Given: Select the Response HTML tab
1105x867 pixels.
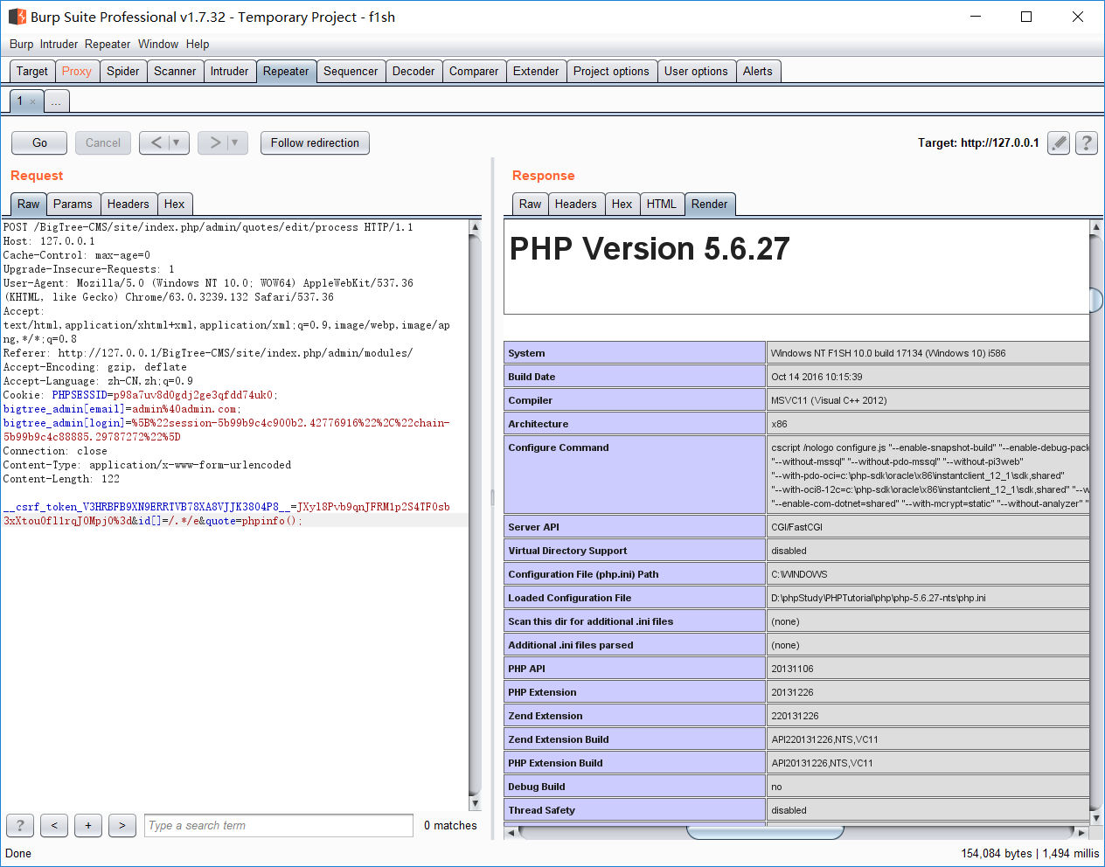Looking at the screenshot, I should [662, 205].
